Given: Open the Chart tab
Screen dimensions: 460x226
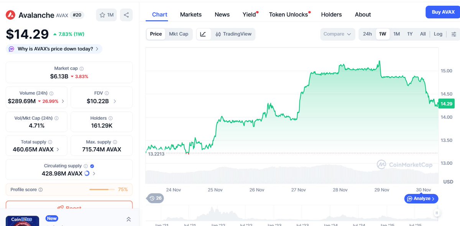Looking at the screenshot, I should [159, 15].
